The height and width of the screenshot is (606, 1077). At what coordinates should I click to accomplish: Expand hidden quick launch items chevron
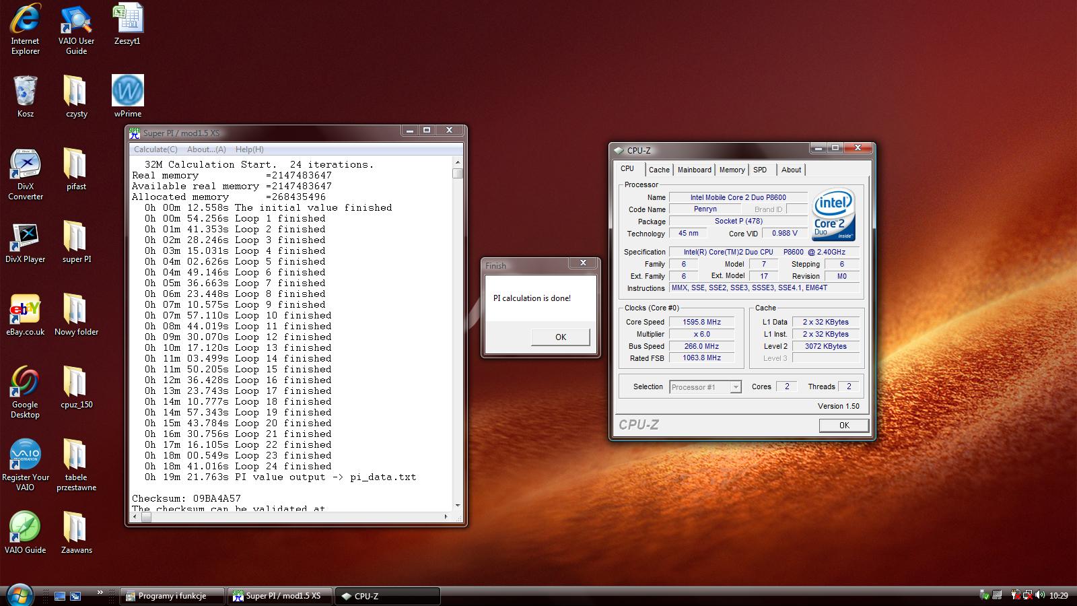tap(100, 592)
